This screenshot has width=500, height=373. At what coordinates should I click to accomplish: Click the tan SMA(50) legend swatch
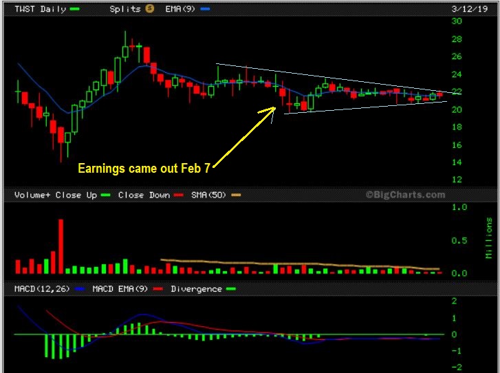(236, 195)
